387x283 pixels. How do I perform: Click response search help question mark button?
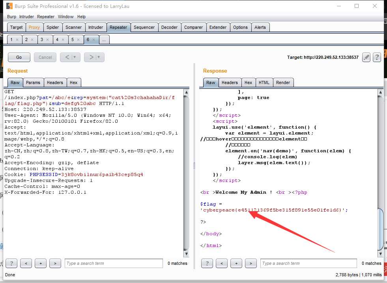(207, 263)
